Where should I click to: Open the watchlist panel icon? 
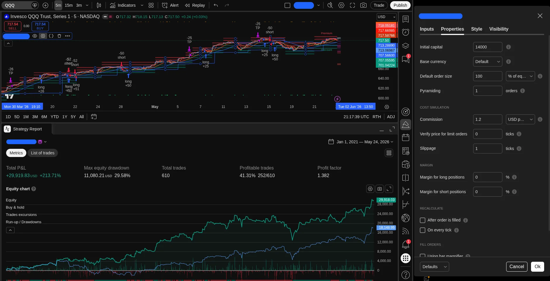(406, 19)
